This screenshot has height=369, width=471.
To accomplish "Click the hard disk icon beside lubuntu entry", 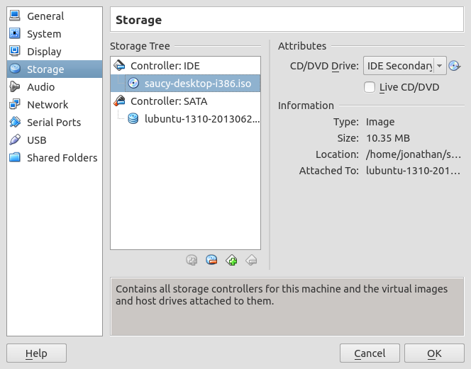I will [133, 119].
